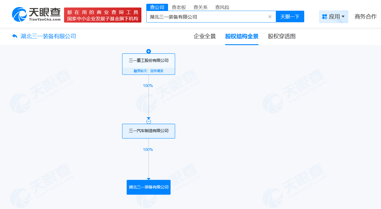Select the 股权结构全景 tab

[x=242, y=36]
